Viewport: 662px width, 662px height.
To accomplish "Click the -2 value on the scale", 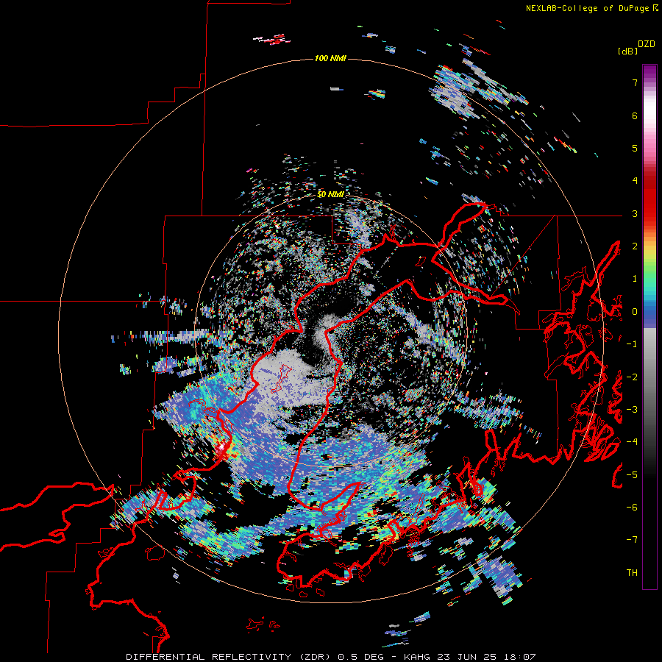I will pyautogui.click(x=632, y=377).
